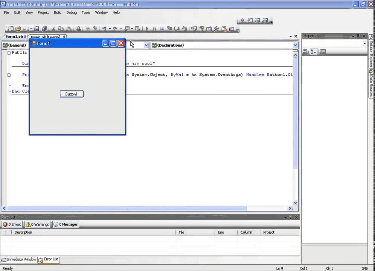
Task: Open the Data Sources side tab
Action: (371, 84)
